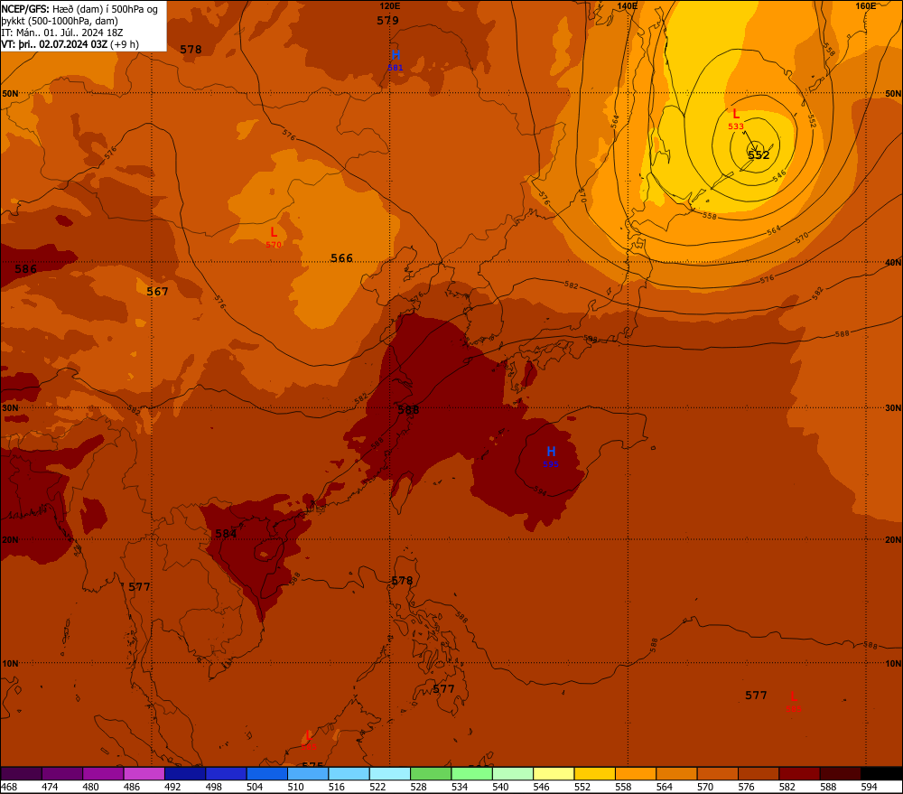Image resolution: width=903 pixels, height=794 pixels.
Task: Click the VT valid time line in header
Action: tap(70, 44)
